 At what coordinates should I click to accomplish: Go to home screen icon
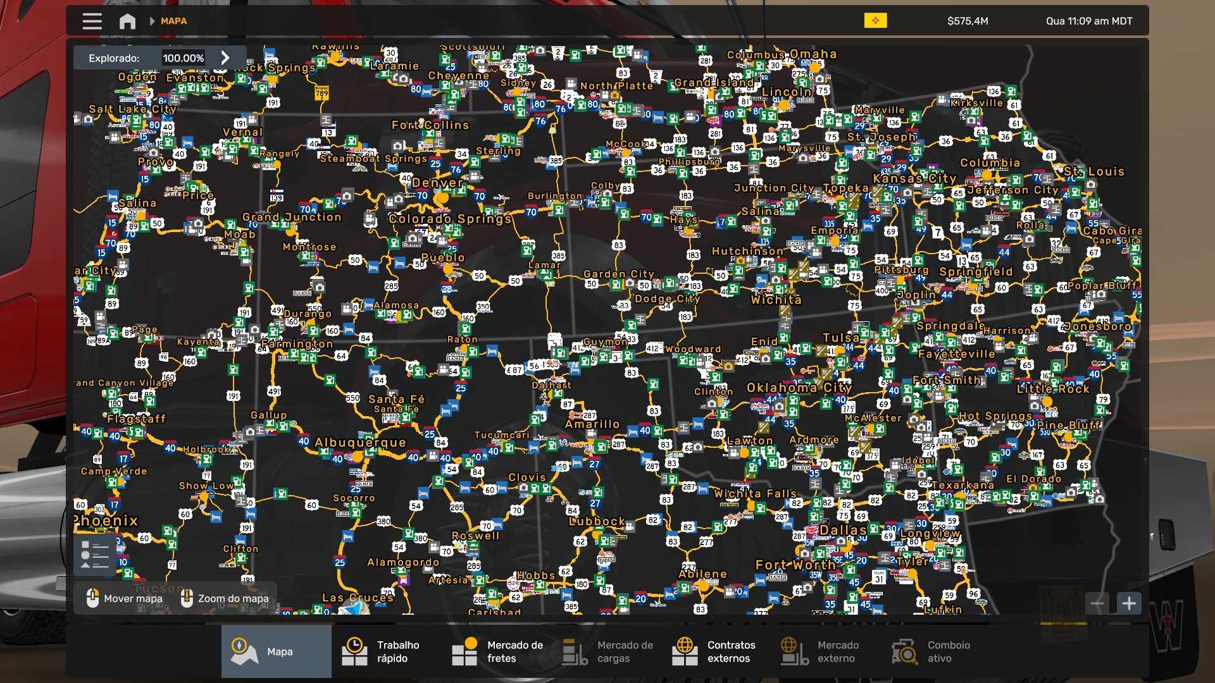coord(127,21)
